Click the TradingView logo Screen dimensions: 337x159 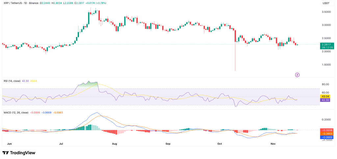coord(19,153)
